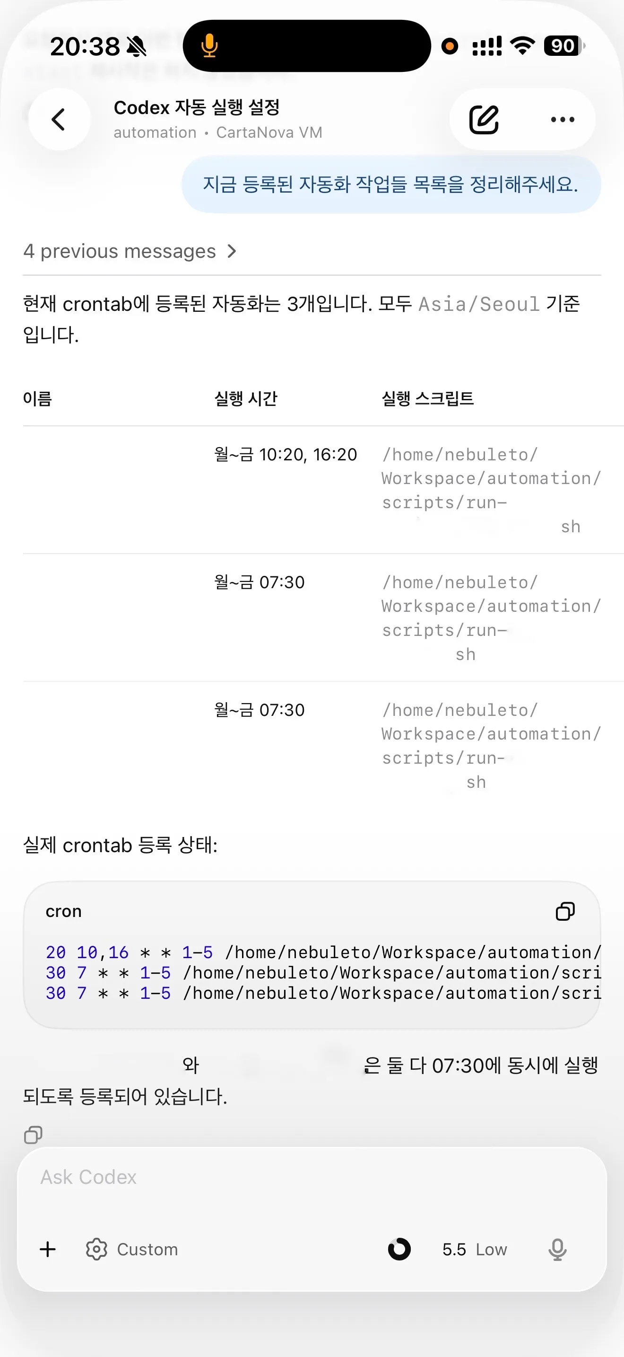Copy the assistant response below the message
This screenshot has height=1357, width=624.
tap(33, 1134)
